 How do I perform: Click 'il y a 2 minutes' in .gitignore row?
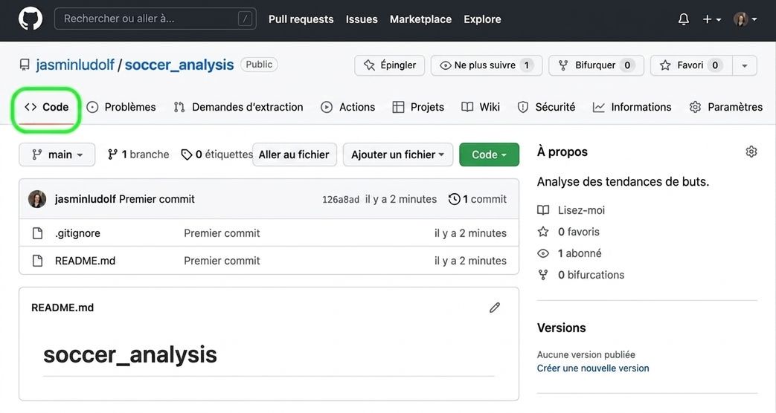pyautogui.click(x=471, y=233)
